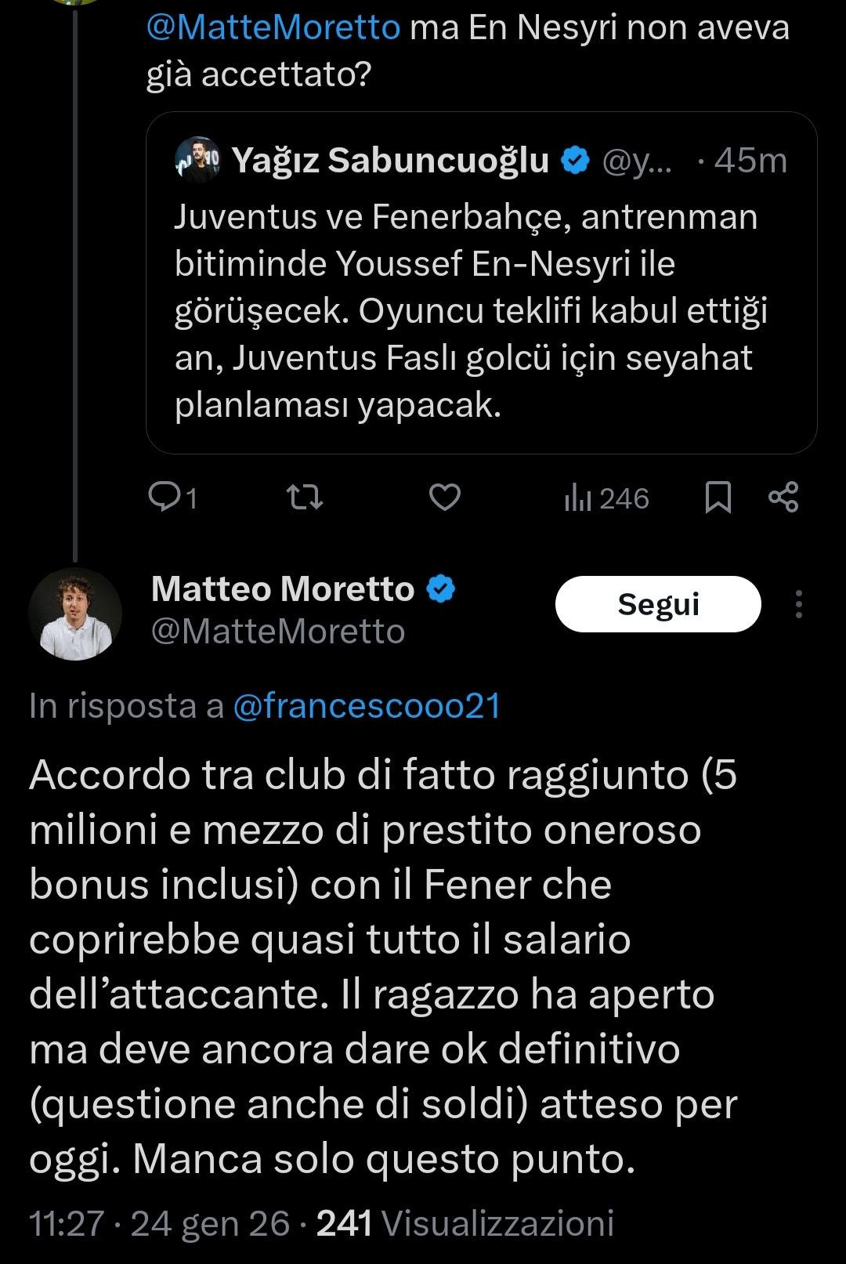Reply to the En Nesyri question tweet
846x1264 pixels.
166,498
